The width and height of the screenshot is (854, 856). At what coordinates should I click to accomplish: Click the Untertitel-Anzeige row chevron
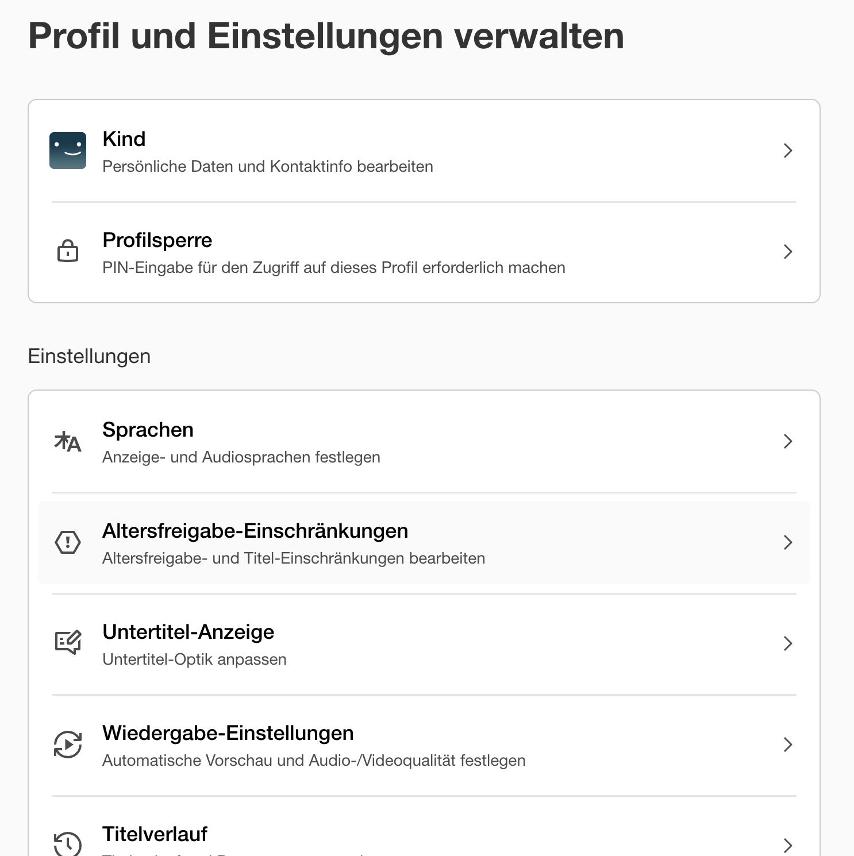coord(788,643)
